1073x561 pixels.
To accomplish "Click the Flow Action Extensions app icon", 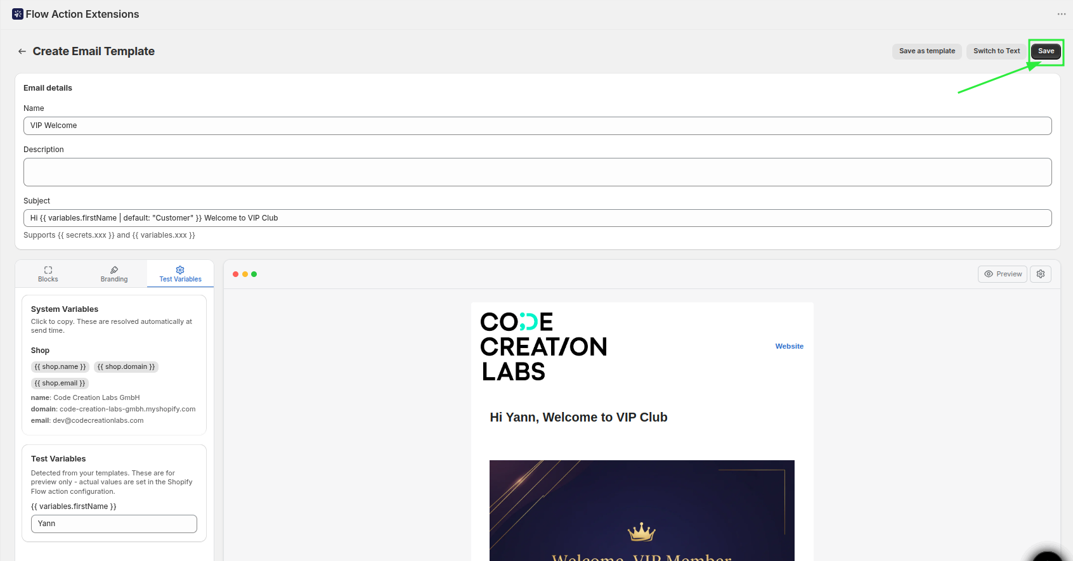I will 18,14.
